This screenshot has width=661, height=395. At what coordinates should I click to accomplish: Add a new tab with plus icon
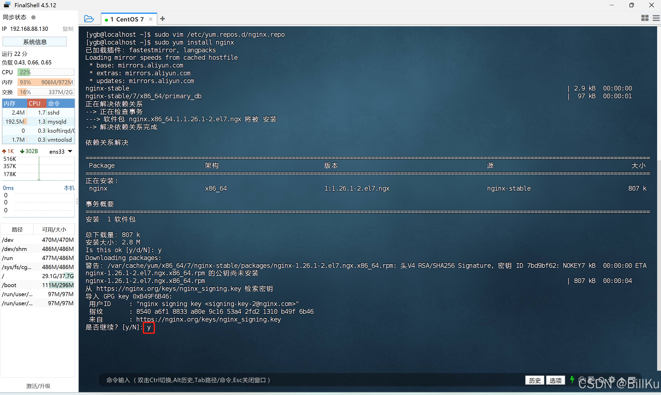click(x=163, y=19)
